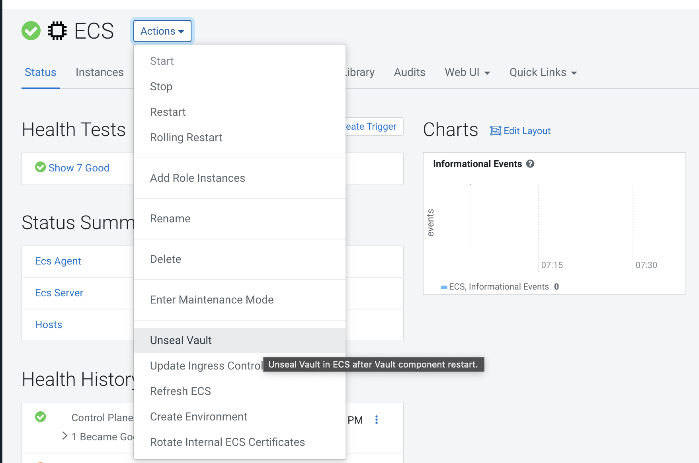Click the Informational Events help question icon
699x463 pixels.
tap(530, 164)
